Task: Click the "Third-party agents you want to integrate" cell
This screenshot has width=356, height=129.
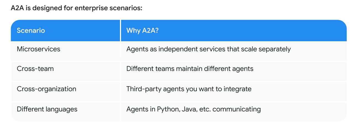Action: click(x=189, y=89)
